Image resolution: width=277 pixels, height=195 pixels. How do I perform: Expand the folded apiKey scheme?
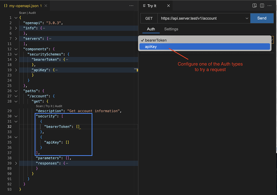coord(16,70)
